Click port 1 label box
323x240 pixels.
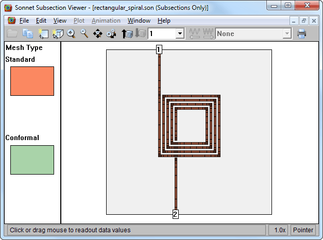pos(159,49)
